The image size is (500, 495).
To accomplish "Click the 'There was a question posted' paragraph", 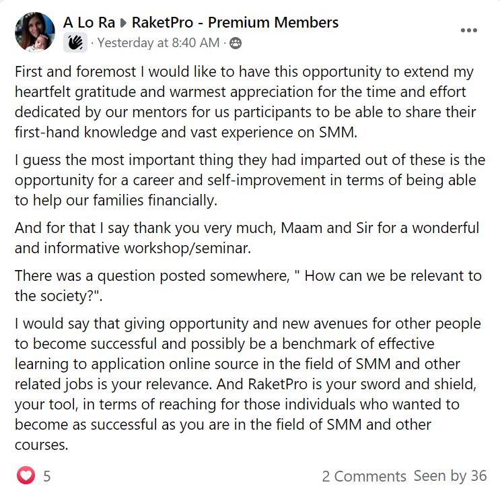I will (248, 286).
